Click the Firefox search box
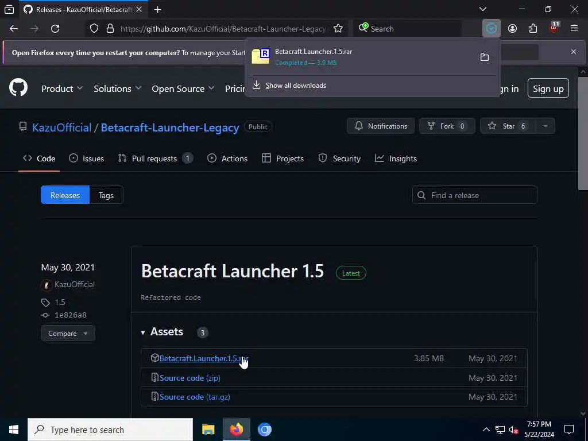 [x=408, y=29]
